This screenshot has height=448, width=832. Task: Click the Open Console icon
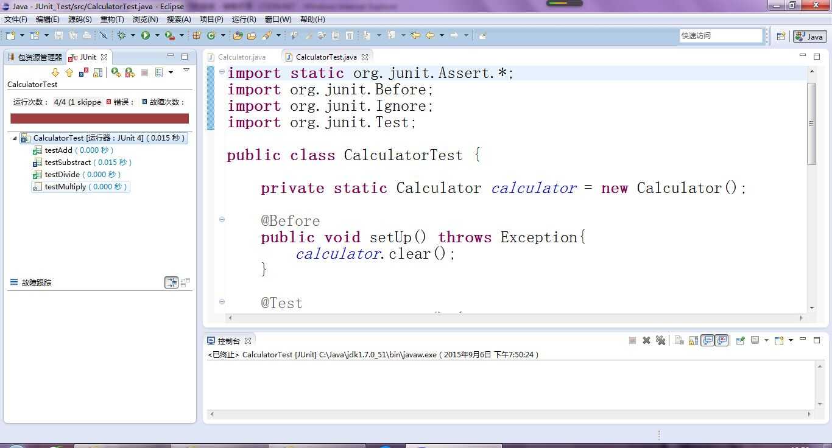pos(779,340)
